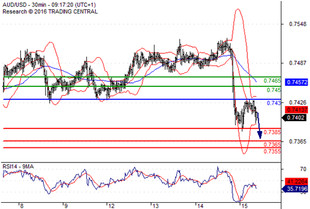
Task: Select the blue 0.743 pivot label
Action: coord(274,103)
